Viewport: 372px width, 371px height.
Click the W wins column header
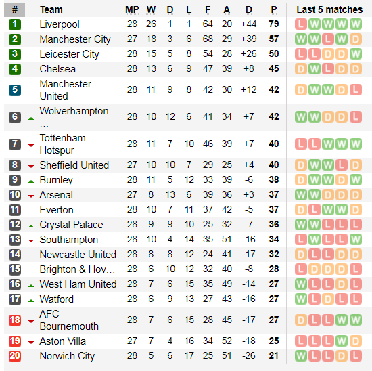tap(151, 9)
